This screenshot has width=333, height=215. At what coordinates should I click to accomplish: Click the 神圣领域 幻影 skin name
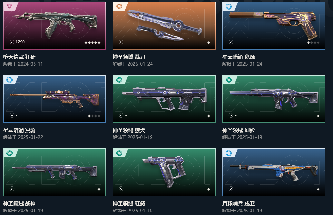[x=239, y=130]
